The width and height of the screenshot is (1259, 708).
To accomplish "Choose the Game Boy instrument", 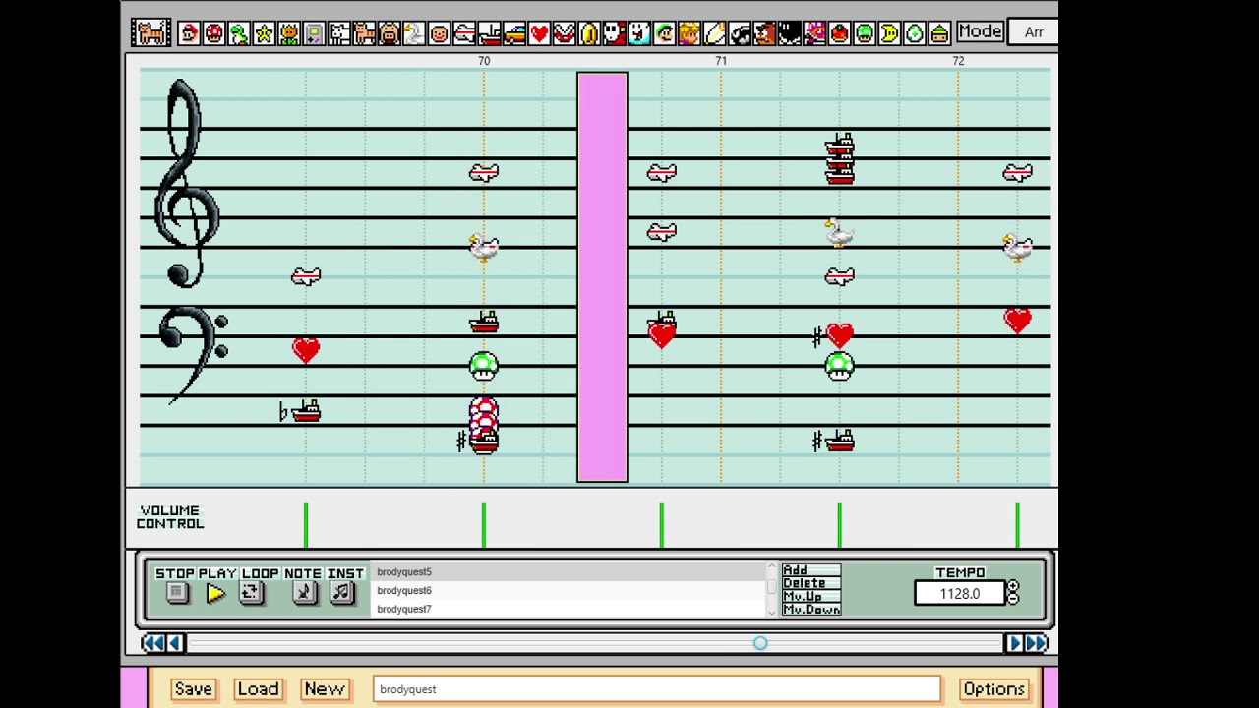I will coord(314,33).
